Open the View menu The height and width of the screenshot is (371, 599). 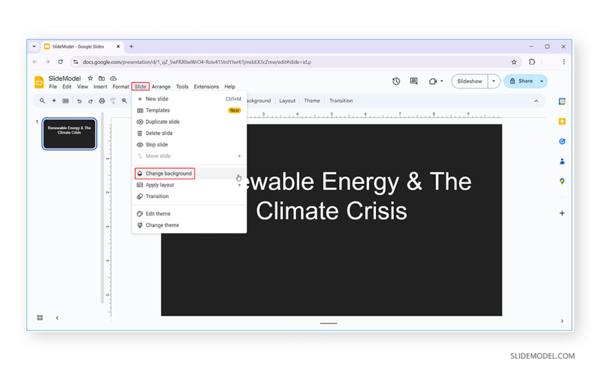pyautogui.click(x=83, y=87)
